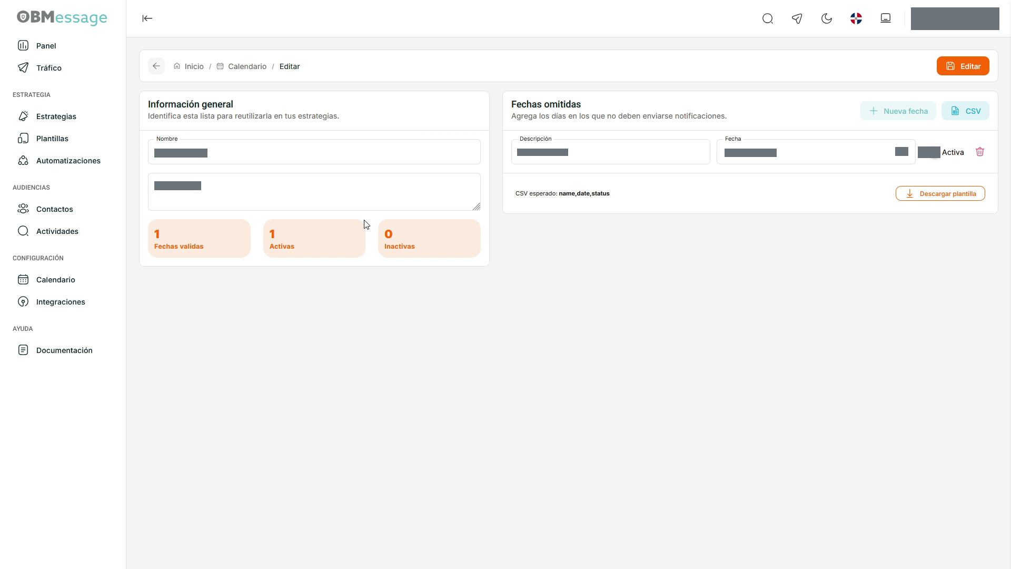Click the Inactivas stat card
Image resolution: width=1011 pixels, height=569 pixels.
click(429, 239)
